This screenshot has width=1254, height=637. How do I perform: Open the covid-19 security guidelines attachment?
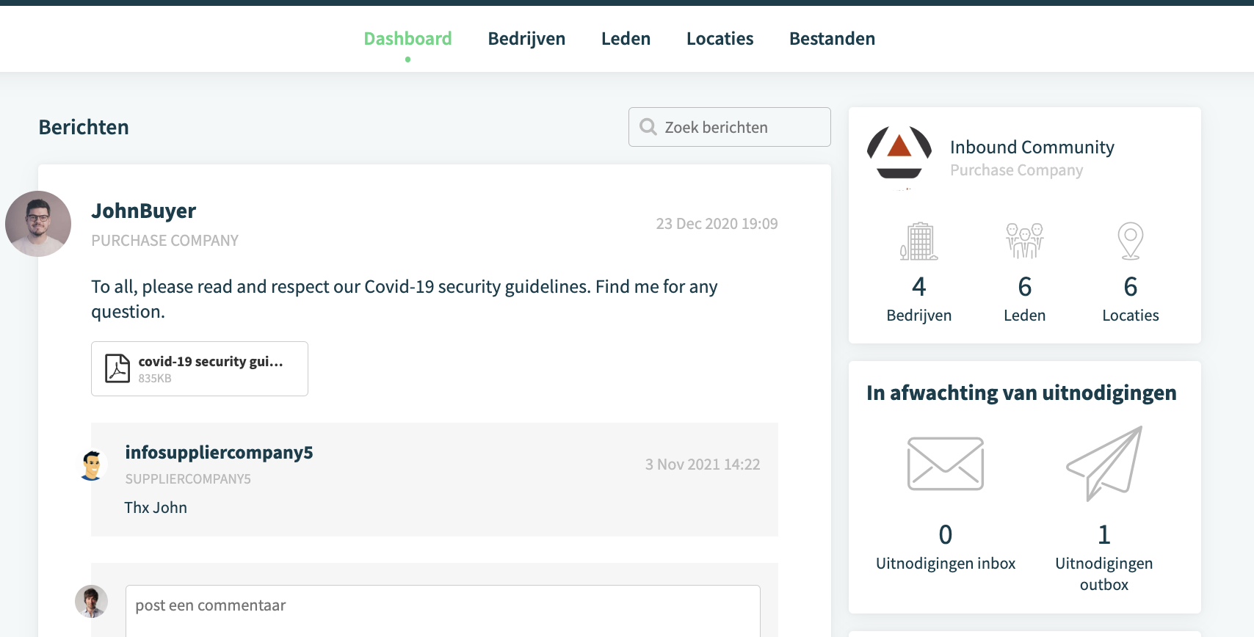coord(200,368)
